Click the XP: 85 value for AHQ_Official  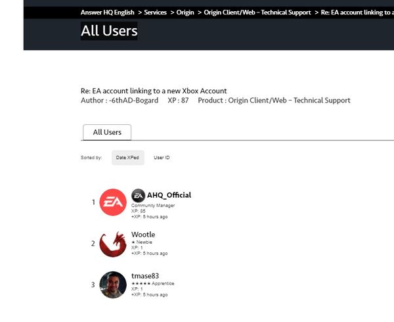138,211
